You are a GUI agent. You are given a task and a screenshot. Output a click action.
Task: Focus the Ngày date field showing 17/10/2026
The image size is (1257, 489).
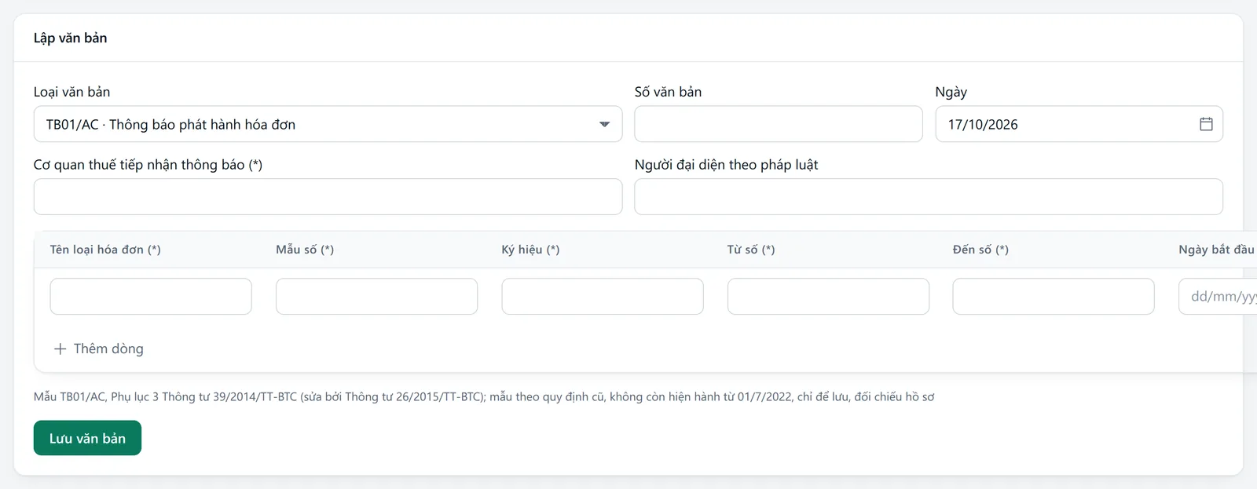pyautogui.click(x=1079, y=124)
